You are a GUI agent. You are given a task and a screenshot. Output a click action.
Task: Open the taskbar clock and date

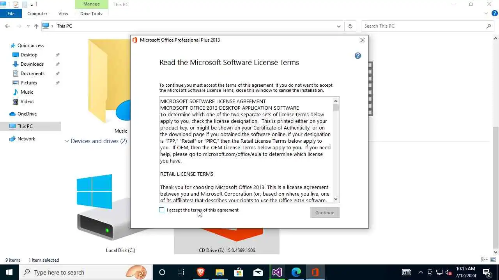tap(466, 272)
